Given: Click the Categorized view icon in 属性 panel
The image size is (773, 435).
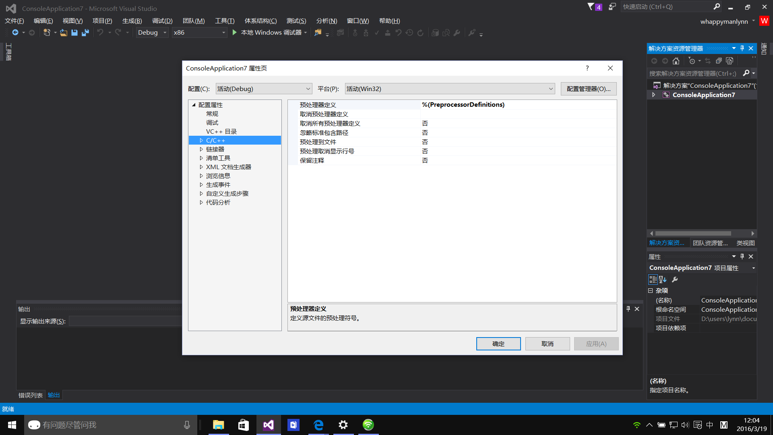Looking at the screenshot, I should (653, 280).
